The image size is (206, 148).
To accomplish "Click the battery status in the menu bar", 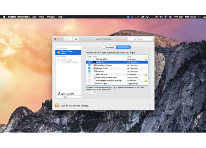I will [x=178, y=17].
